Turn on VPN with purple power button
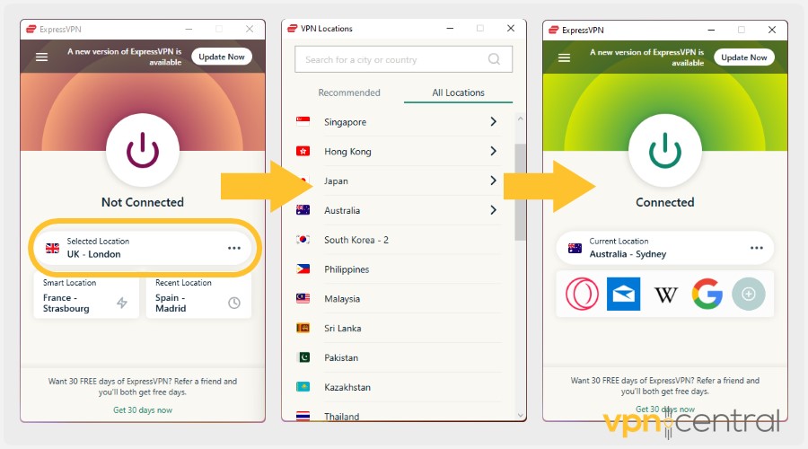The image size is (808, 449). coord(143,150)
